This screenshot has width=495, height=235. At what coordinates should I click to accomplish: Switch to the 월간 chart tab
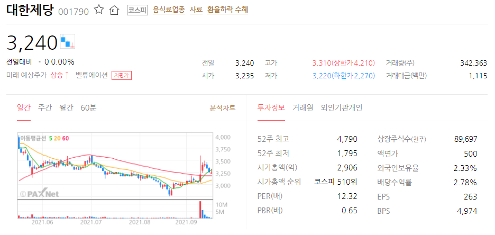(x=66, y=108)
